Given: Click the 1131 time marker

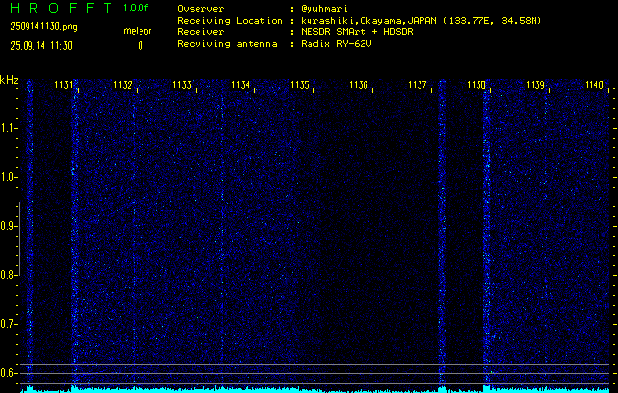Looking at the screenshot, I should [64, 85].
